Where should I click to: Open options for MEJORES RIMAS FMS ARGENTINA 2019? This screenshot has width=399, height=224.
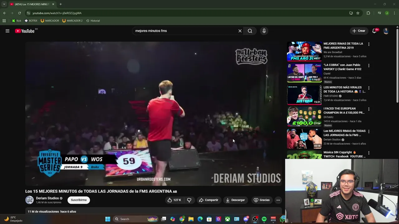369,44
